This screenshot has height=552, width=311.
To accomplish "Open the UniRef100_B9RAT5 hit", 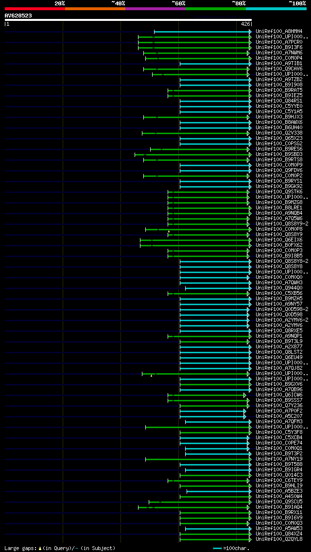I will (x=279, y=90).
